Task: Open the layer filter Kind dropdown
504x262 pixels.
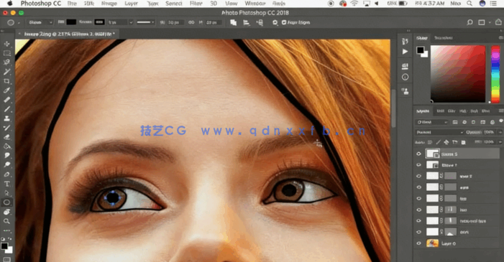Action: (431, 122)
